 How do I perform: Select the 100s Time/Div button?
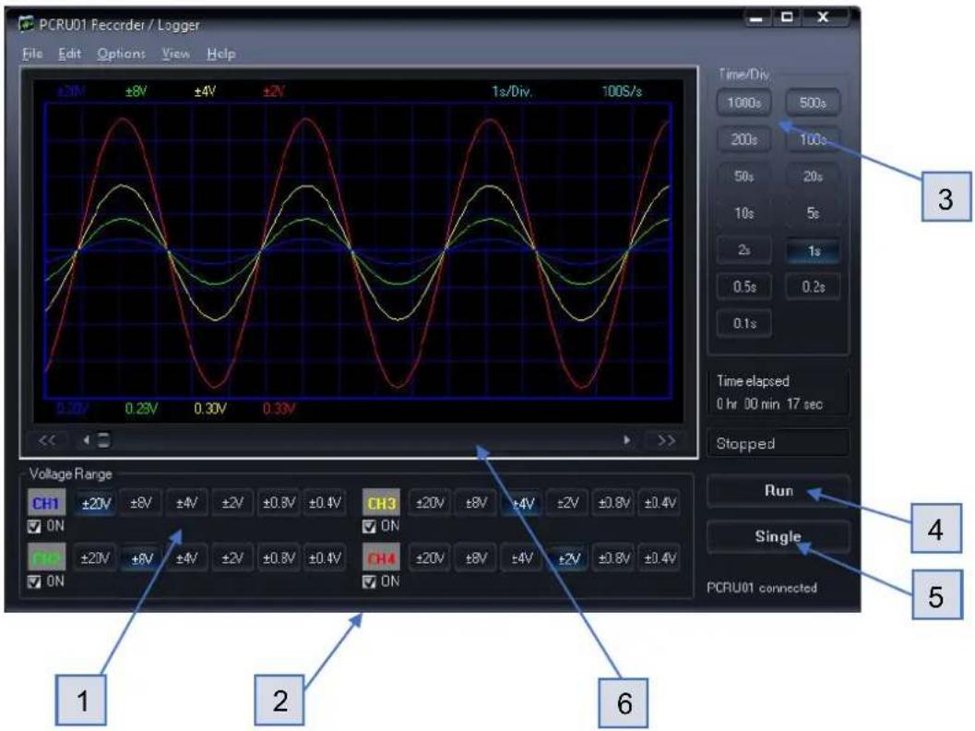813,139
